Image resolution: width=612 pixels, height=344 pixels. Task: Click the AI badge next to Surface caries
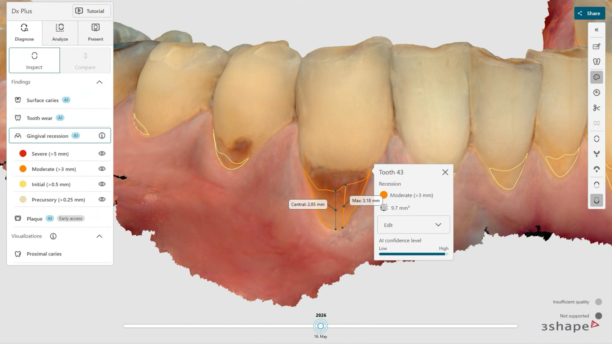(66, 100)
